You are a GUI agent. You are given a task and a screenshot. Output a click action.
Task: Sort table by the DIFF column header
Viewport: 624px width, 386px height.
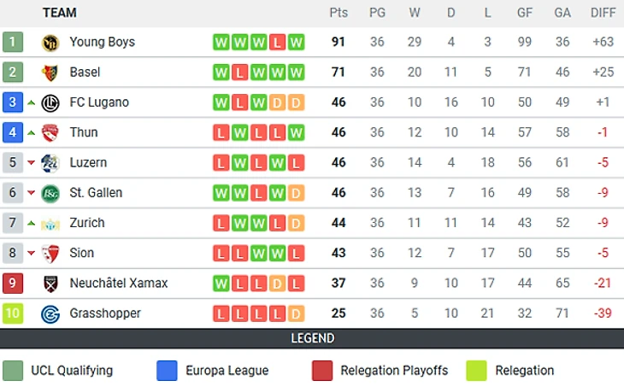coord(603,13)
